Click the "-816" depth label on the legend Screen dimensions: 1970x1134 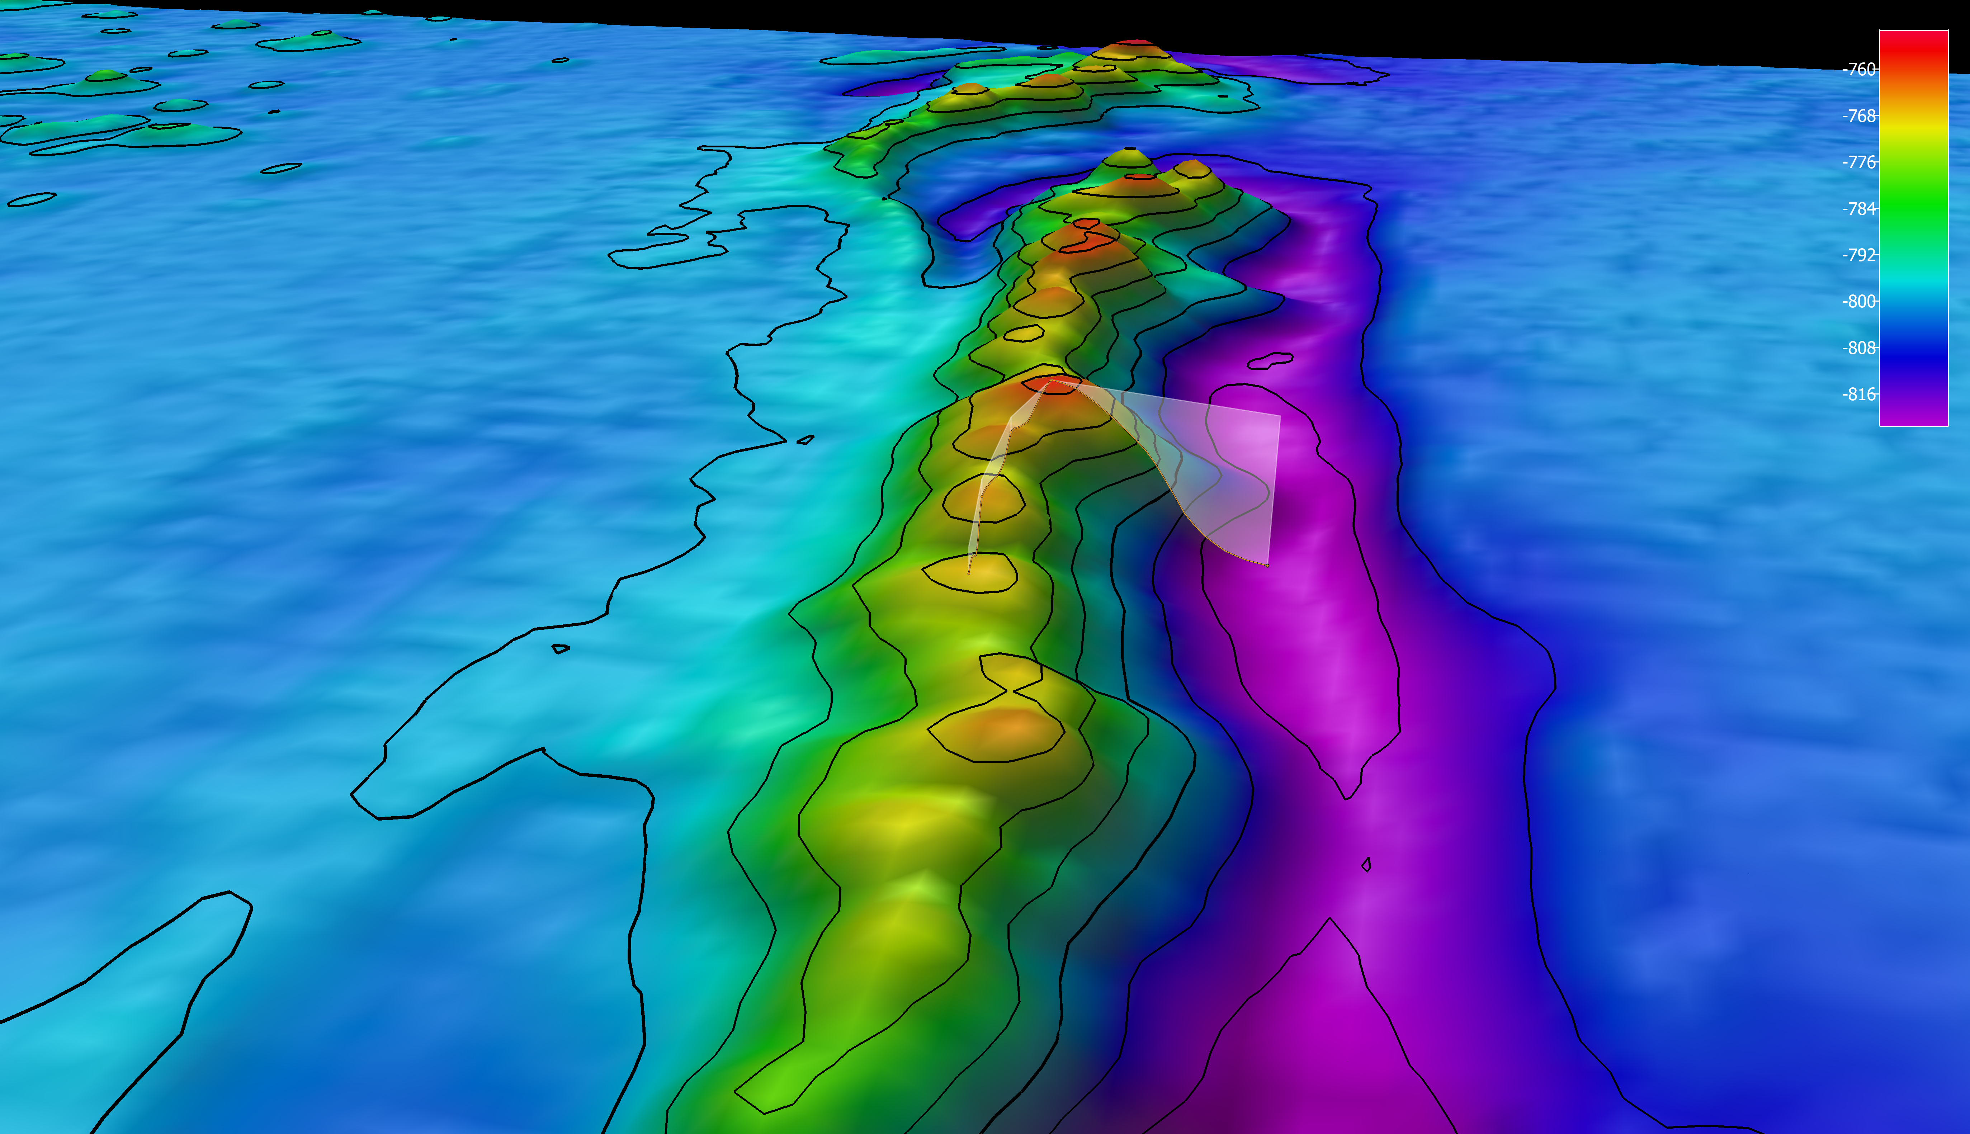coord(1859,394)
